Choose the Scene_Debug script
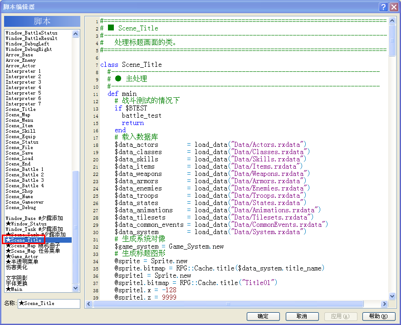 (21, 208)
